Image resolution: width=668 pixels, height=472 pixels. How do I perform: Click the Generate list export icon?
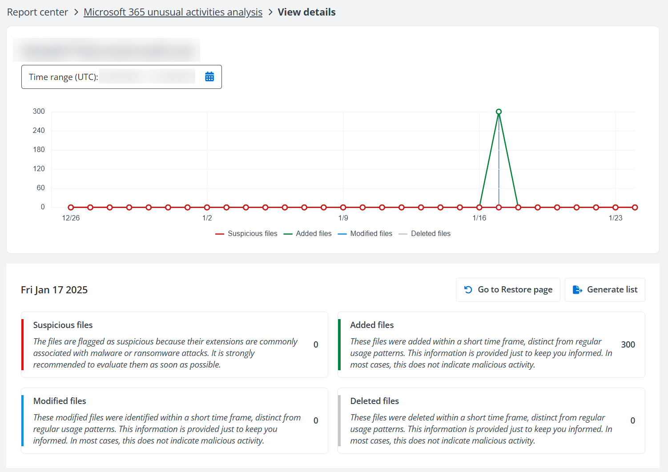pos(577,290)
